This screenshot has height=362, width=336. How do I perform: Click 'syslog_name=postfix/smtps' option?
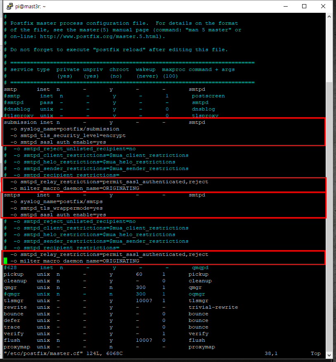tap(62, 201)
